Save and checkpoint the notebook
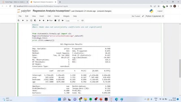This screenshot has height=102, width=181. pos(18,21)
